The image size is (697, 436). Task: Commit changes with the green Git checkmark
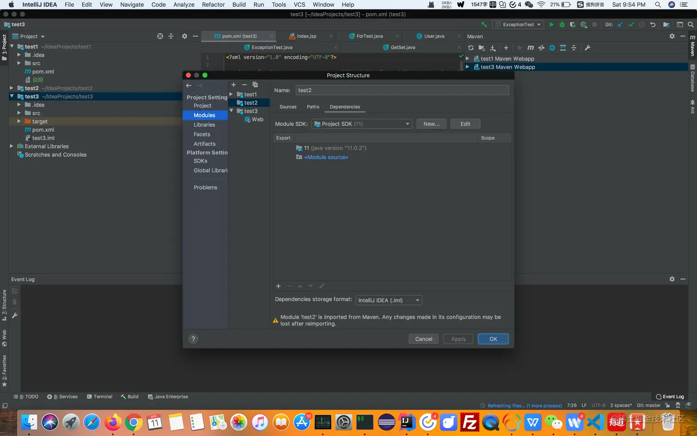tap(631, 24)
